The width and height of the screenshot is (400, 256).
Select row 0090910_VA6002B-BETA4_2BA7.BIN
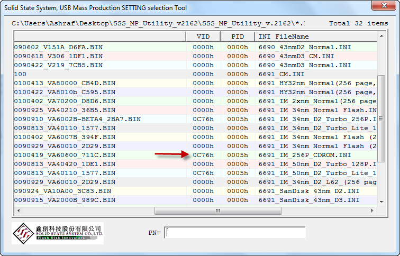pyautogui.click(x=195, y=119)
